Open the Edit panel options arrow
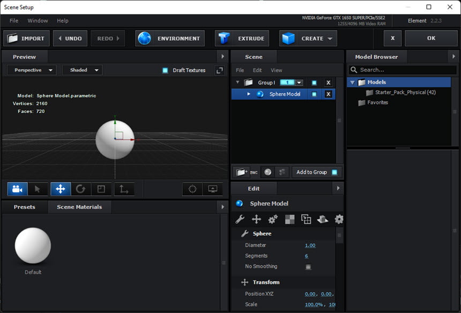461x313 pixels. (x=338, y=188)
